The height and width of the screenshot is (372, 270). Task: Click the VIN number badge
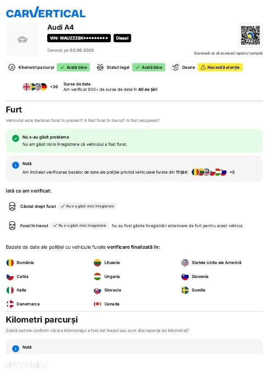pos(79,38)
